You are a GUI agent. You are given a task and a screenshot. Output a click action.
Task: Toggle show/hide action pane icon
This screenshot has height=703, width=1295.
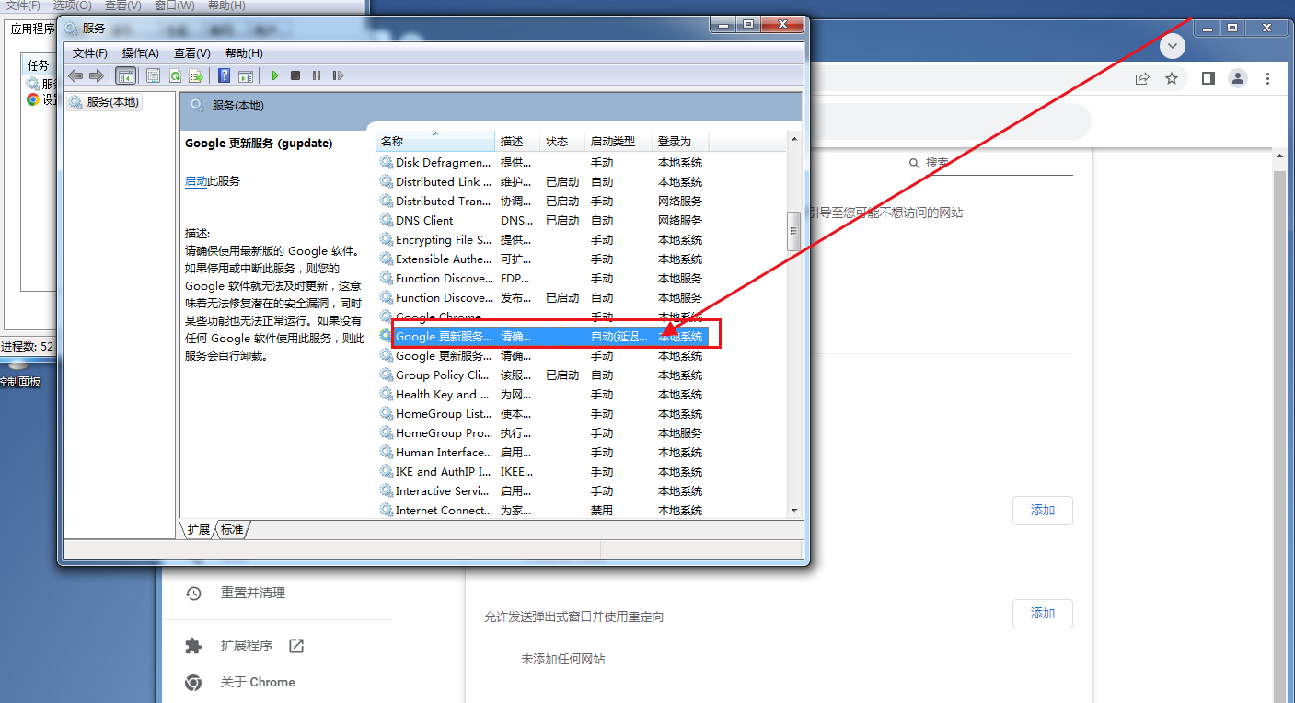click(245, 75)
